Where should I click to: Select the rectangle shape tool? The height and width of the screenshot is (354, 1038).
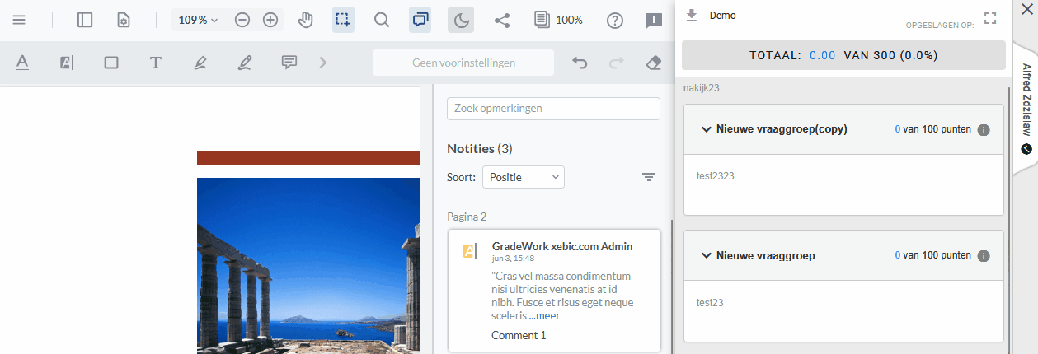pyautogui.click(x=111, y=63)
